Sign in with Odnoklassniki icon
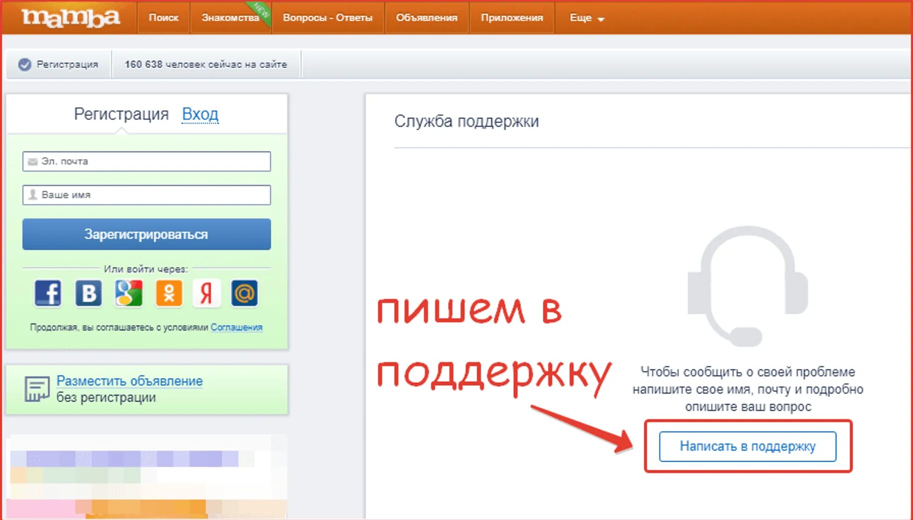 (x=169, y=293)
